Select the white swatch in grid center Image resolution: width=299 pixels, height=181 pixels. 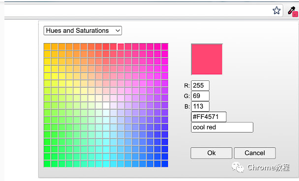pyautogui.click(x=106, y=105)
